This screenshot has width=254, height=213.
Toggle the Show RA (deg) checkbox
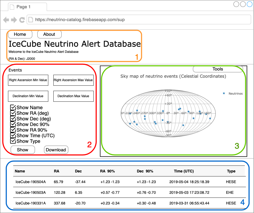(x=13, y=113)
